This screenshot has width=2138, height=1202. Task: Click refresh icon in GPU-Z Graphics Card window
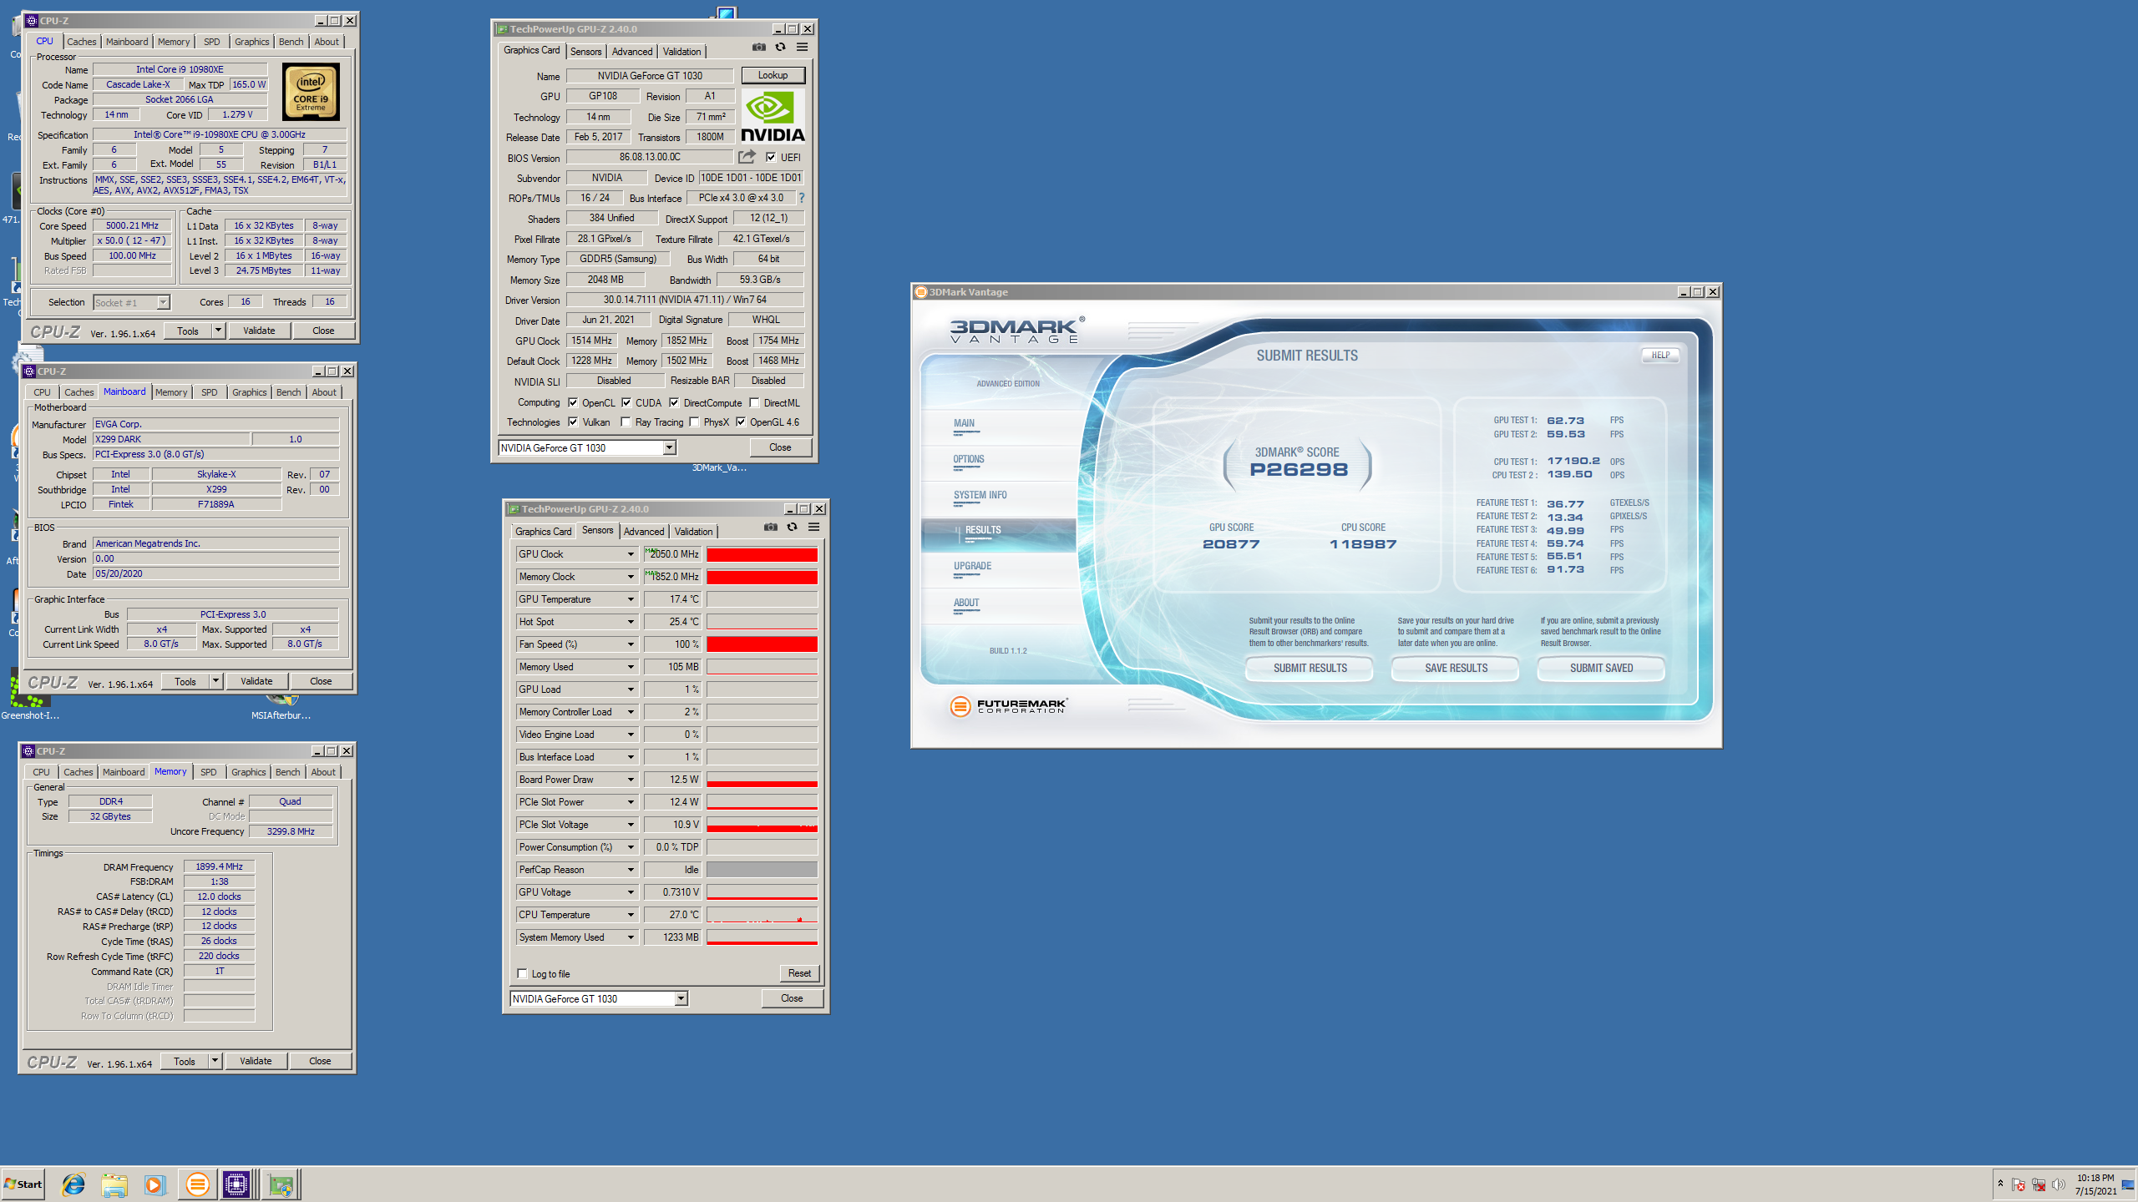point(780,48)
